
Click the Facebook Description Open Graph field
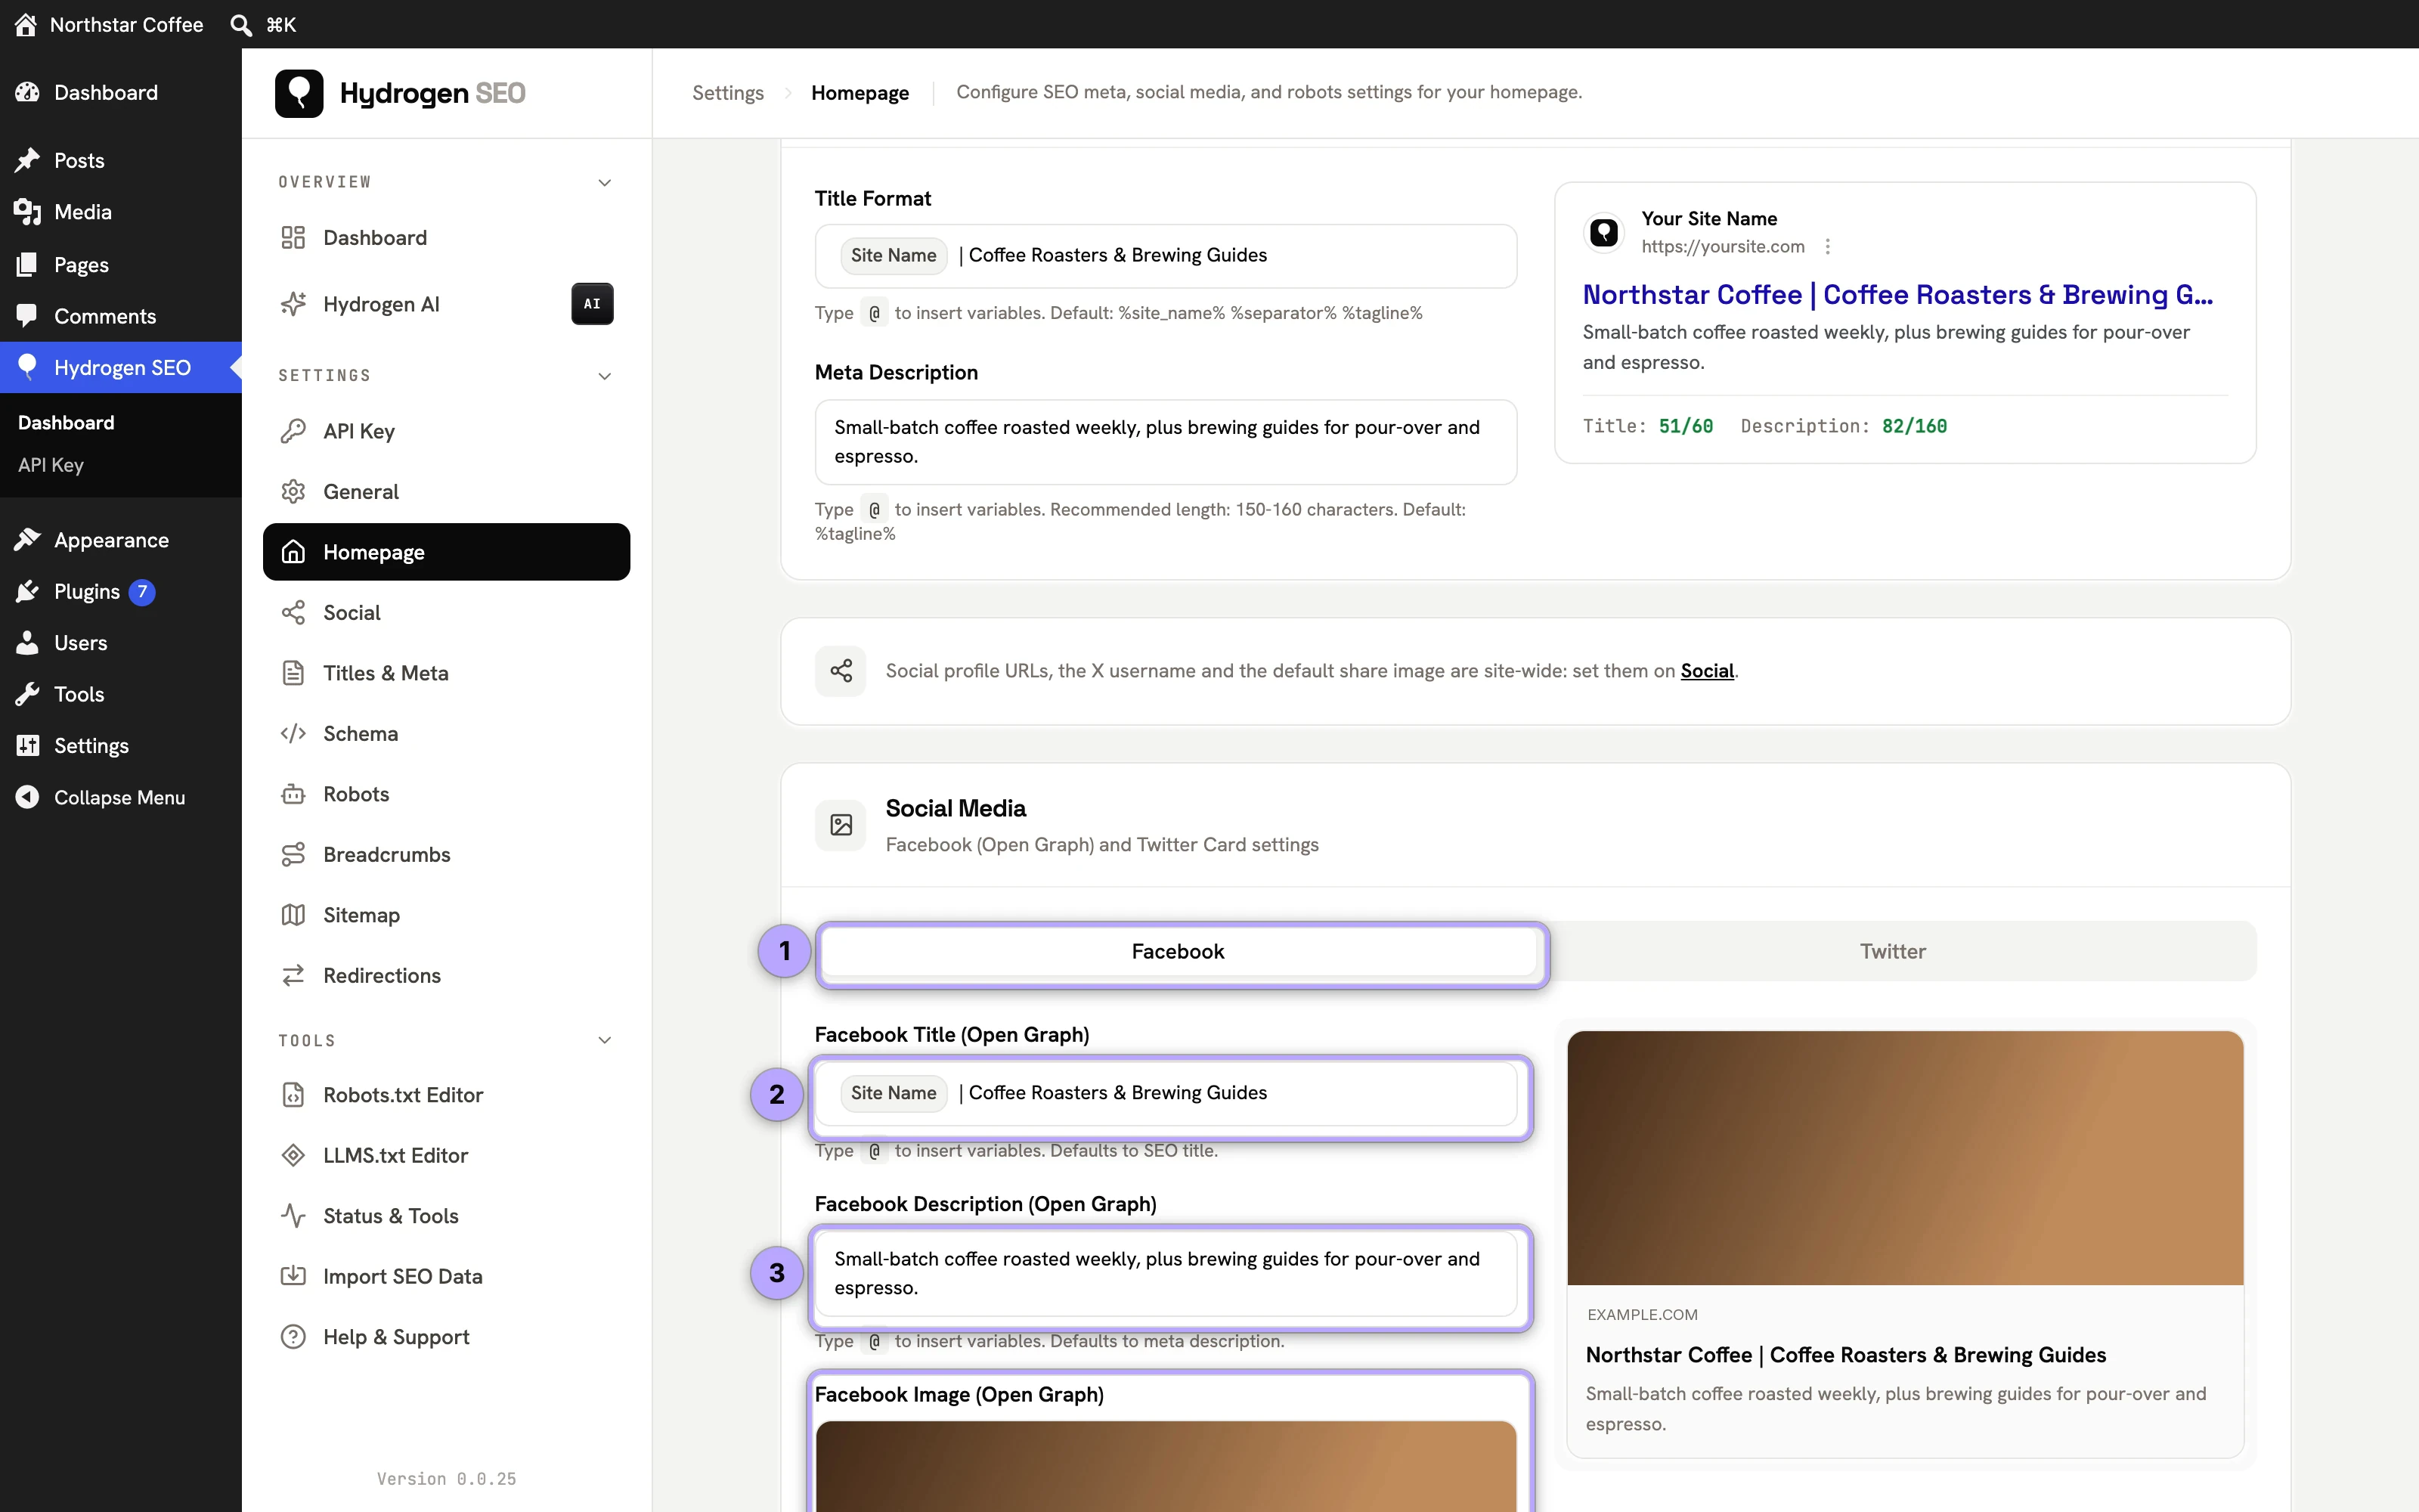click(1166, 1274)
